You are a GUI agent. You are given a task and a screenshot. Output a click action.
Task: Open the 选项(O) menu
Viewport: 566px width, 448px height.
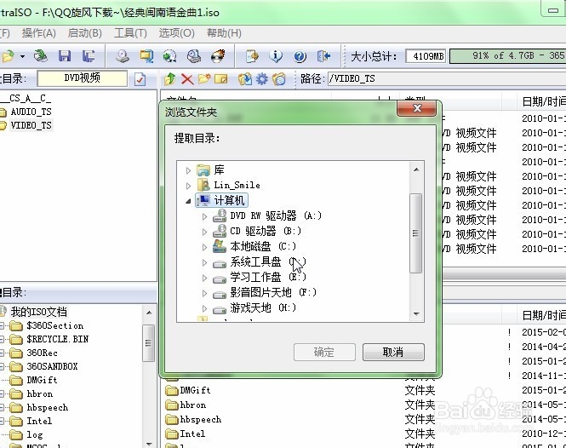point(176,33)
